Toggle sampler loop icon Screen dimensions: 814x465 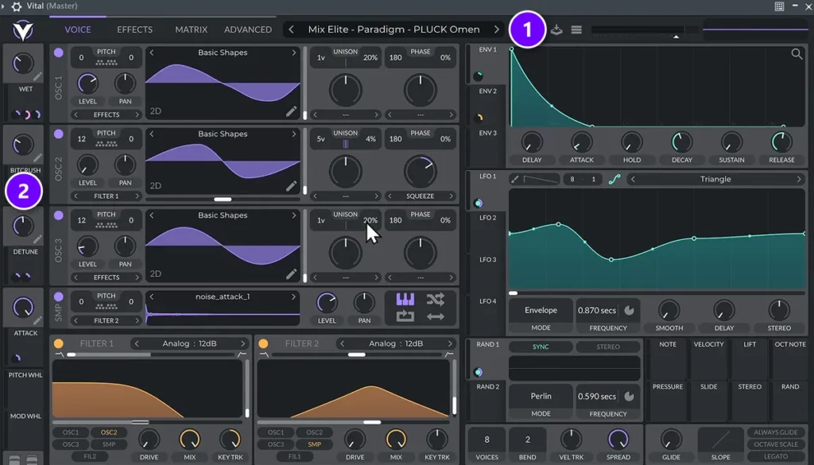point(405,316)
